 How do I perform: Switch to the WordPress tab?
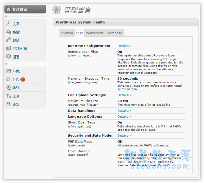click(95, 33)
